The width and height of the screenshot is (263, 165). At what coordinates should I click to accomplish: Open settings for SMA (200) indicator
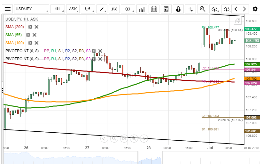(30, 27)
